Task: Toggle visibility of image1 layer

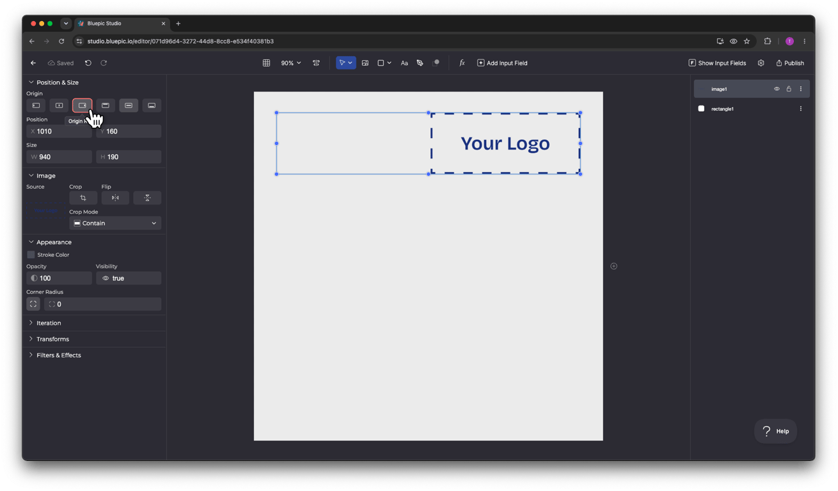Action: point(777,89)
